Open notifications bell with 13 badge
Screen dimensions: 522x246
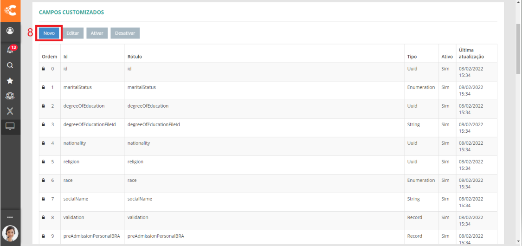[10, 49]
